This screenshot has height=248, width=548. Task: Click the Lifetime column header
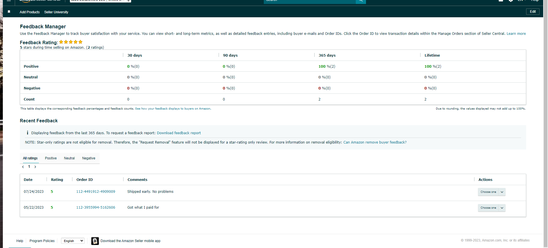(x=432, y=55)
